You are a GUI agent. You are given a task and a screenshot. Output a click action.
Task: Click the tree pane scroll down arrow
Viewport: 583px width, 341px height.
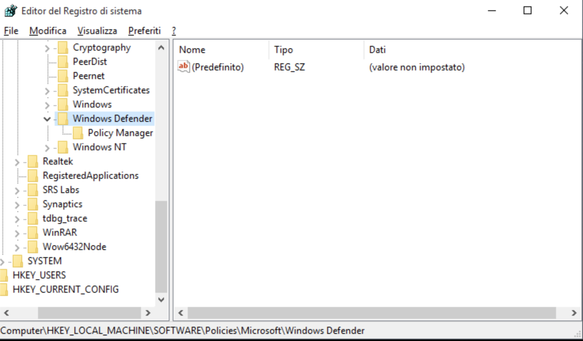(161, 299)
